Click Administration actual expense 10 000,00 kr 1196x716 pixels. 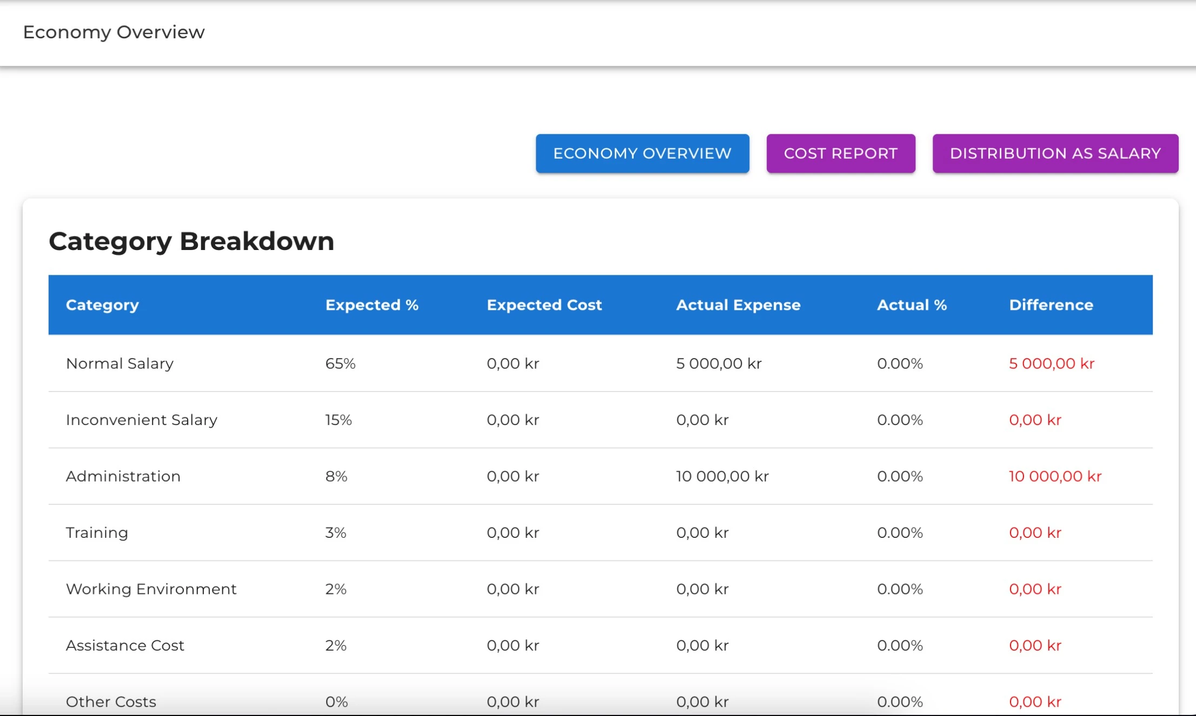pos(722,476)
